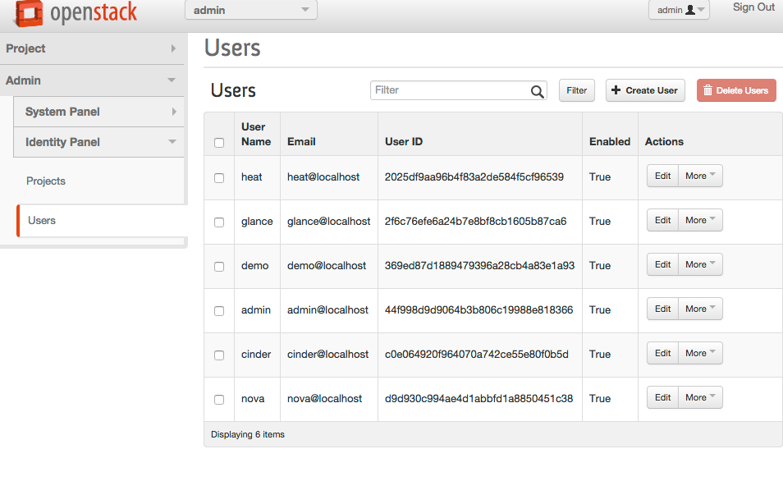Click the OpenStack logo icon

28,13
